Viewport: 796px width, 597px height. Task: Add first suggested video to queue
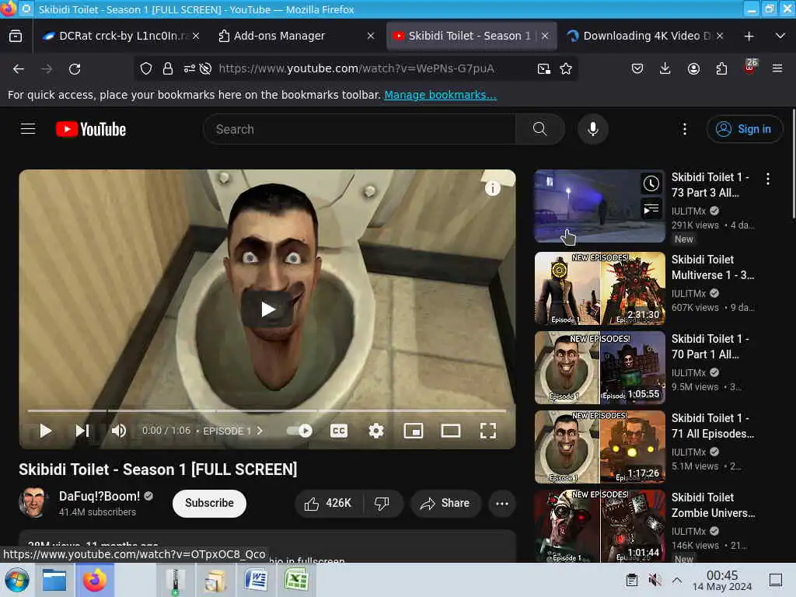pyautogui.click(x=651, y=208)
